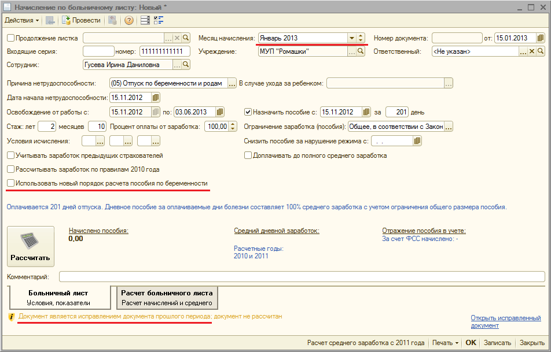
Task: Open calendar for document date 15.01.2013
Action: coord(540,38)
